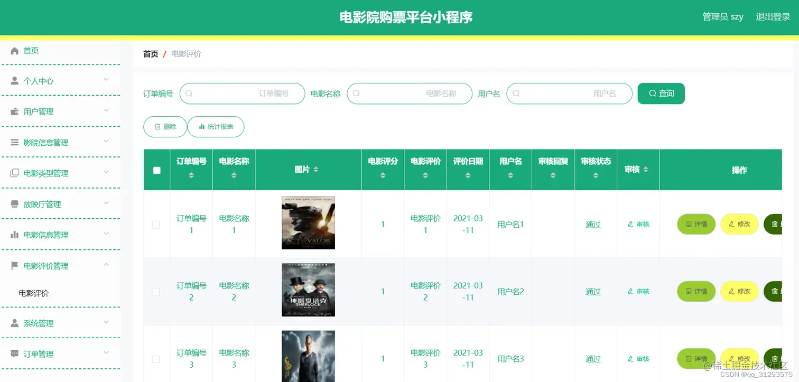This screenshot has width=799, height=382.
Task: Click the flag icon beside 电影评价管理
Action: point(15,266)
